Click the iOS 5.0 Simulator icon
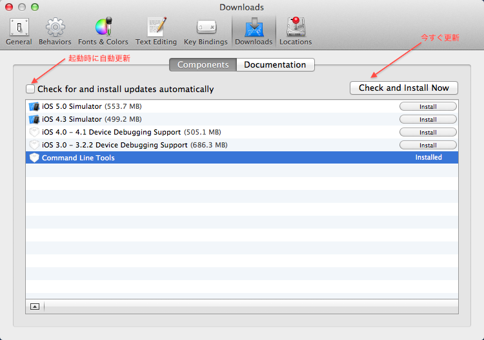Image resolution: width=484 pixels, height=340 pixels. tap(34, 106)
